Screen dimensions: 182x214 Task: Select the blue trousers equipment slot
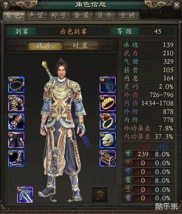16,140
